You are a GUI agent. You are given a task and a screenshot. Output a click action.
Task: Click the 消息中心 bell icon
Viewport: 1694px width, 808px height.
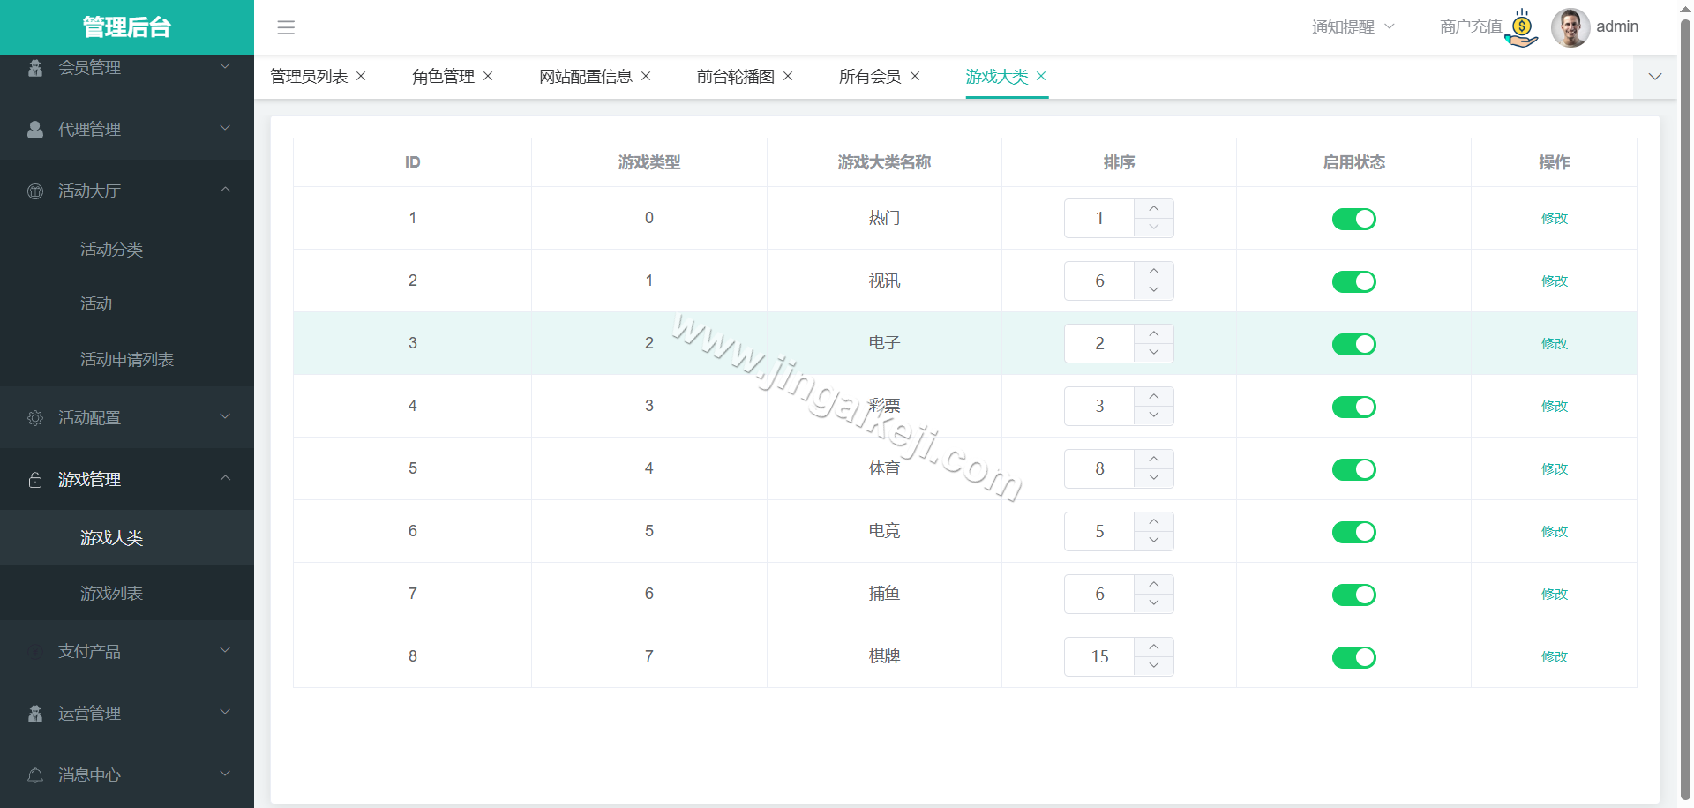coord(35,774)
